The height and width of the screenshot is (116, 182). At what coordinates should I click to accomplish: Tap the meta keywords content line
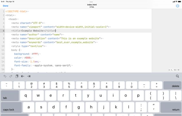click(x=54, y=42)
